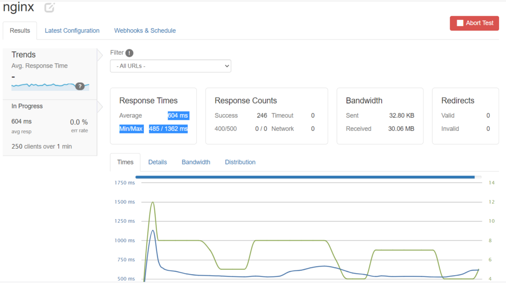Click the 0.0 % error rate value

tap(79, 122)
